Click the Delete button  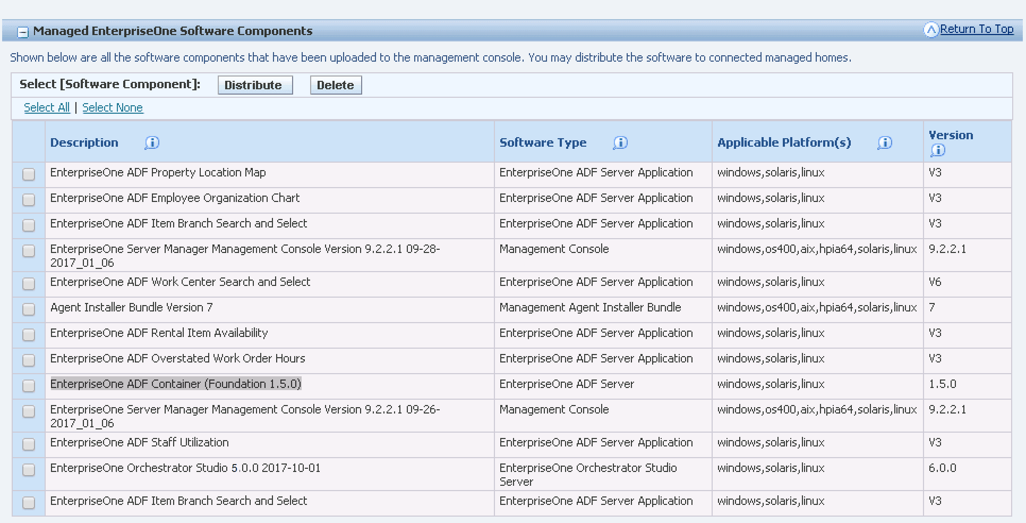coord(336,85)
